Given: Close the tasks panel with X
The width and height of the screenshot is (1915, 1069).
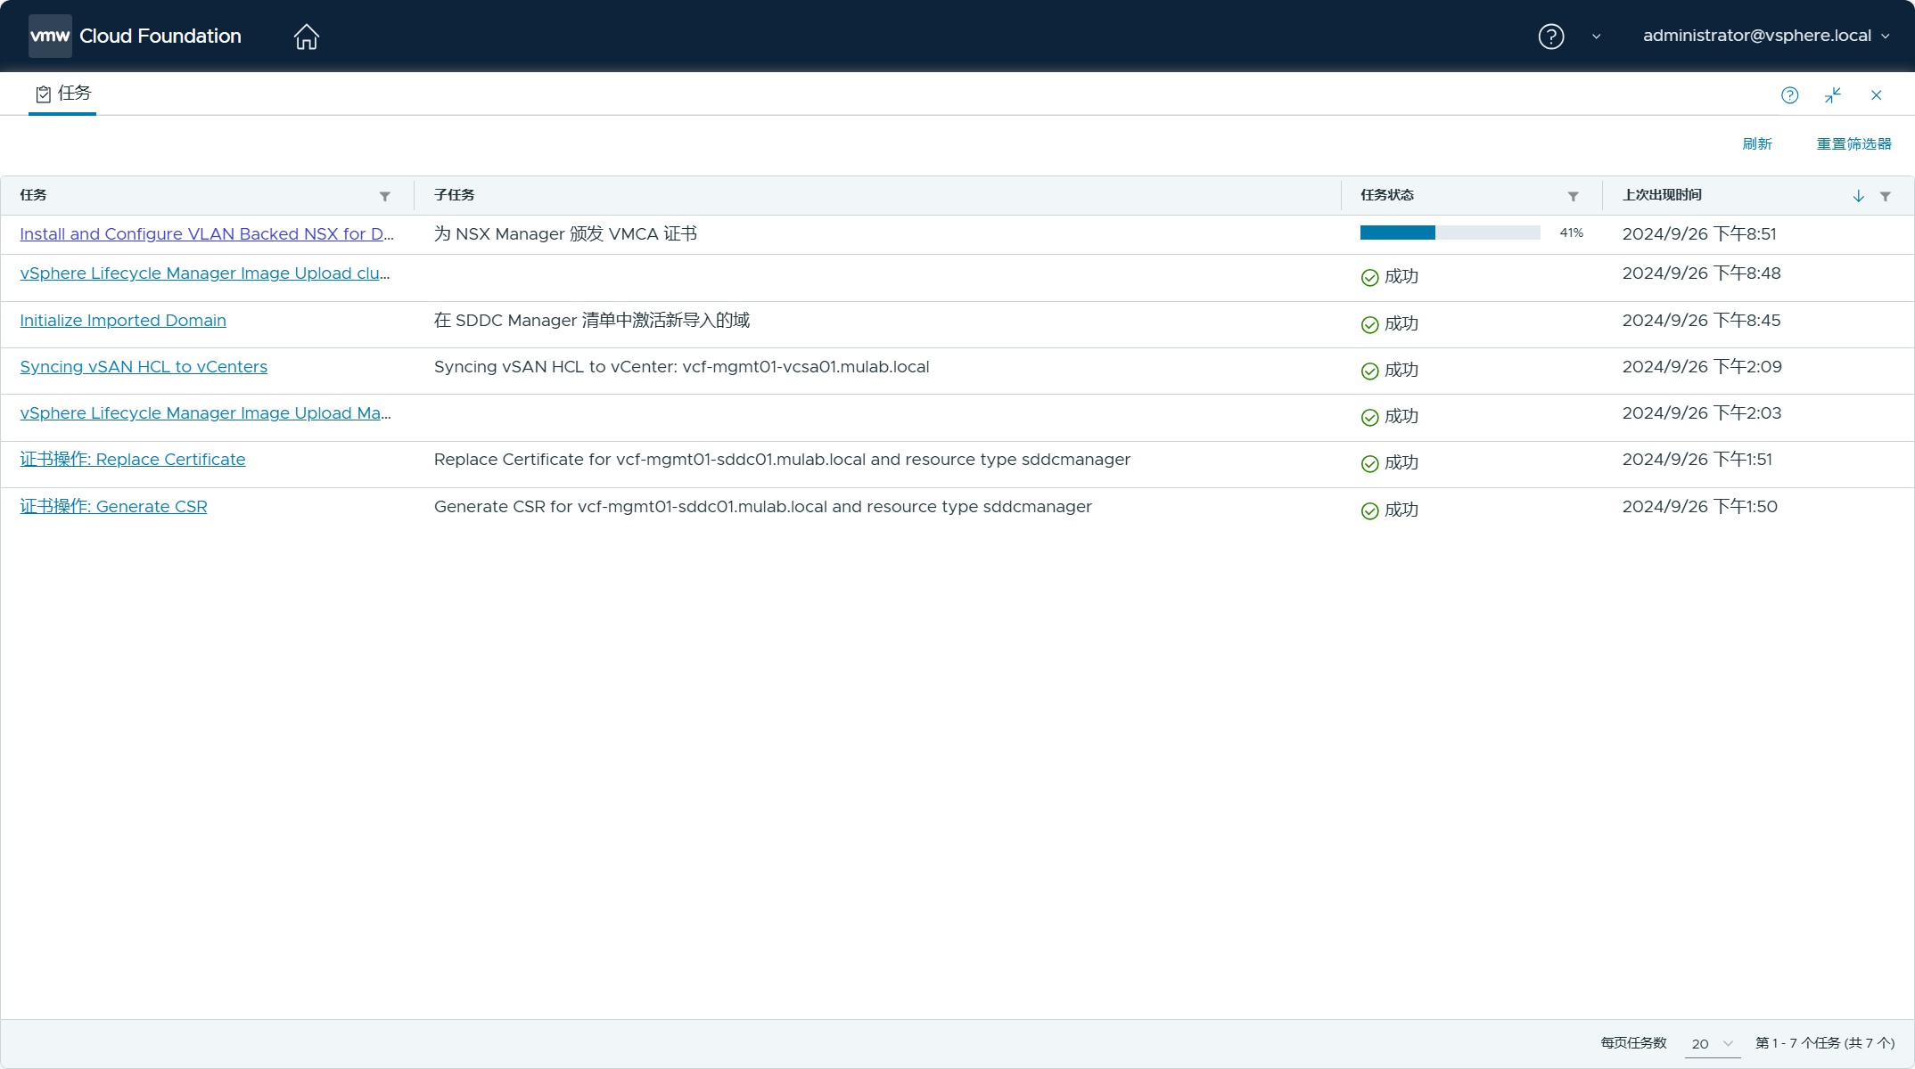Looking at the screenshot, I should [x=1877, y=95].
